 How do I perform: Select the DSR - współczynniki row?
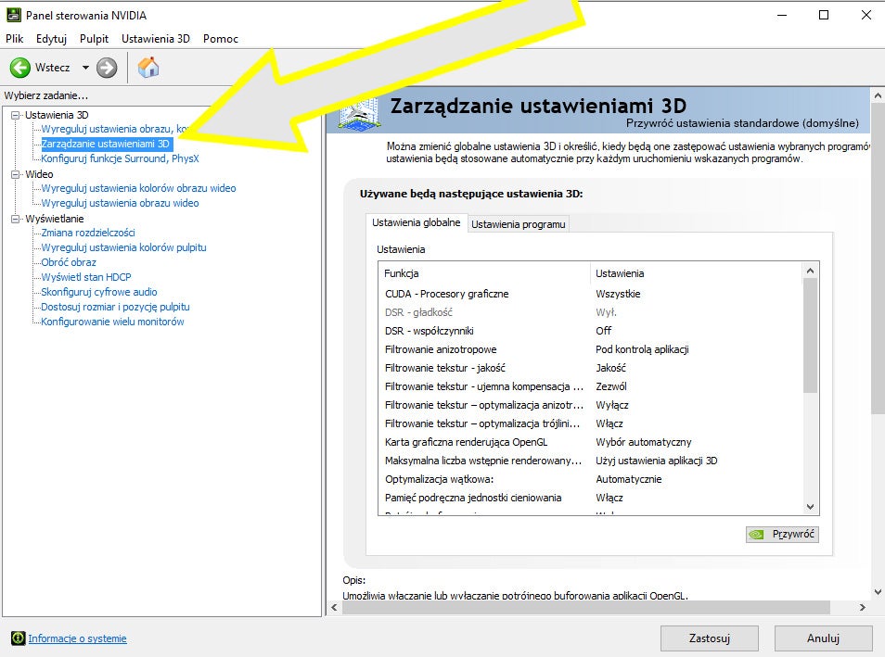590,331
